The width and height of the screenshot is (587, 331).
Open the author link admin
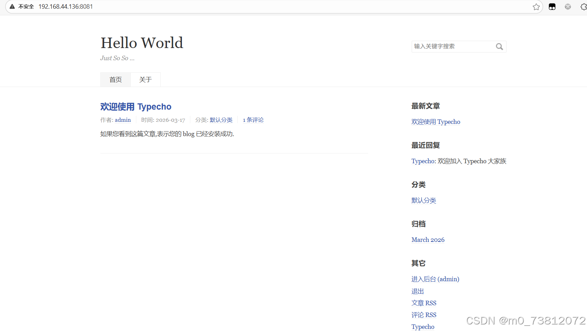pyautogui.click(x=123, y=120)
